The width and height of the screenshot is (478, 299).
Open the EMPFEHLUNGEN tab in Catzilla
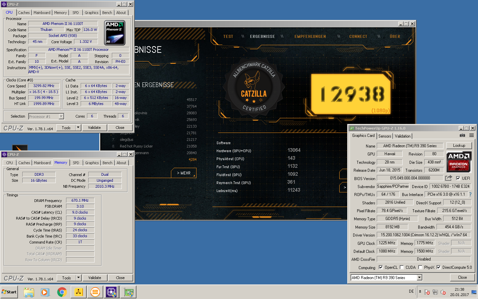point(310,37)
